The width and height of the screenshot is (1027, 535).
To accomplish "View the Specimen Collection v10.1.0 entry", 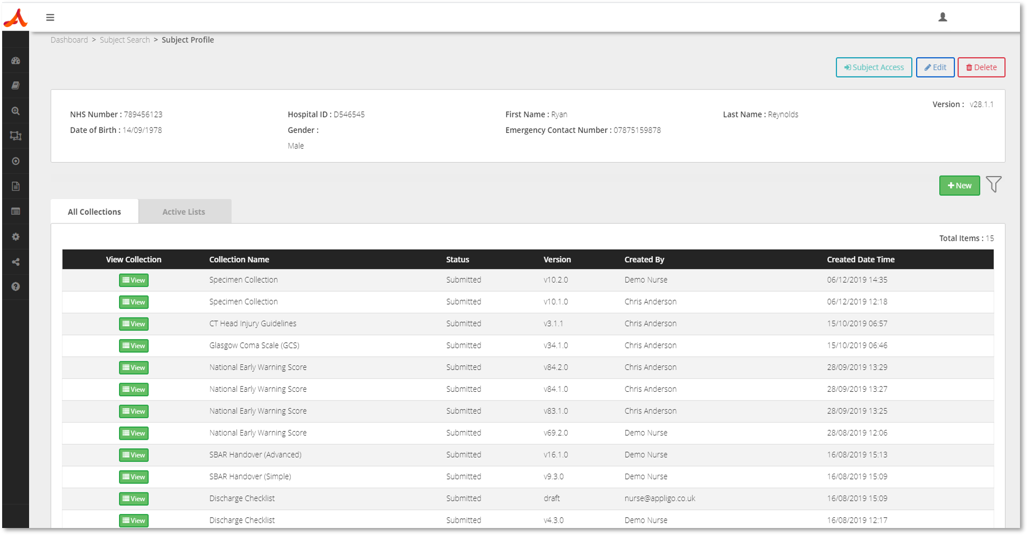I will 134,302.
